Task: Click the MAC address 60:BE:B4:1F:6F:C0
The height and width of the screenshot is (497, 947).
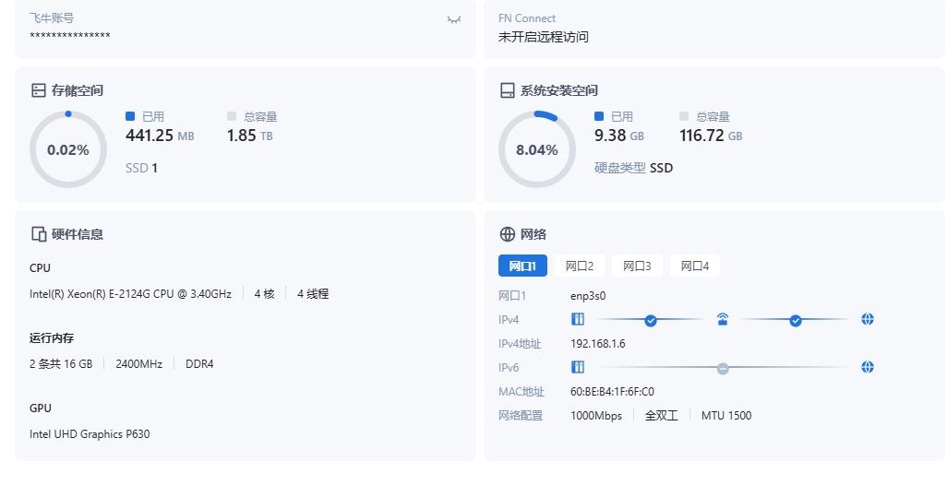Action: point(612,392)
